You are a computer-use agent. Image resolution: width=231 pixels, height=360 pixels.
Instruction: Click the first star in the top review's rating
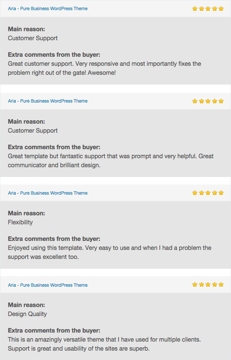[x=195, y=9]
